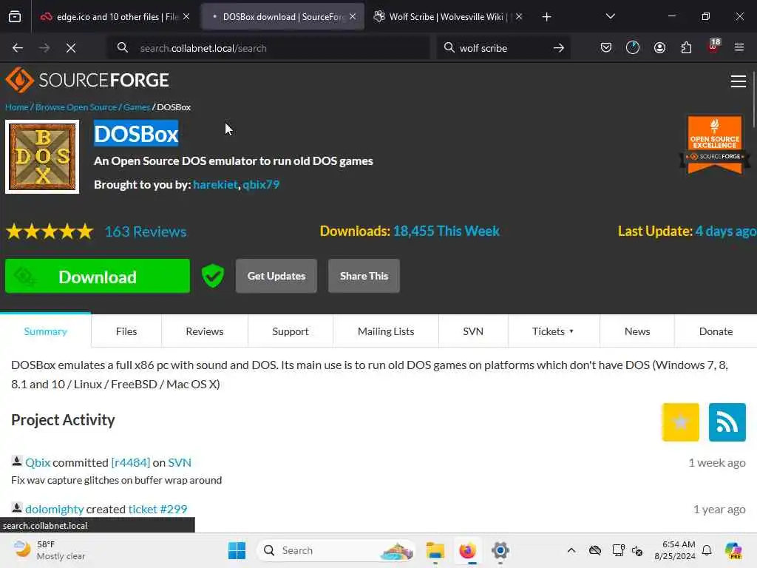This screenshot has height=568, width=757.
Task: Open the 163 Reviews link
Action: tap(146, 231)
